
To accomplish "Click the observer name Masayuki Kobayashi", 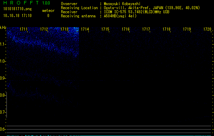I will (x=122, y=4).
